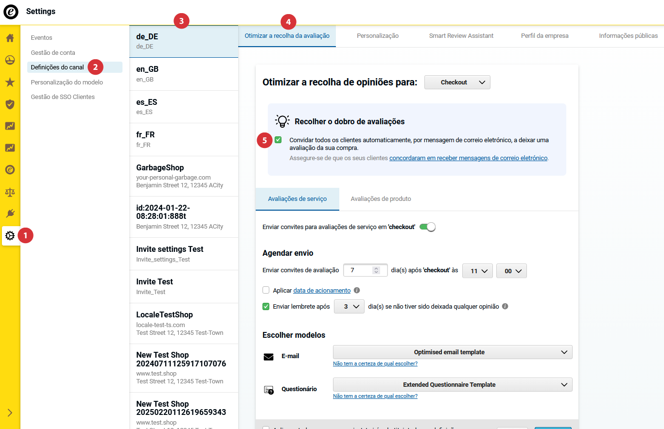
Task: Expand sidebar with bottom arrow icon
Action: [x=10, y=413]
